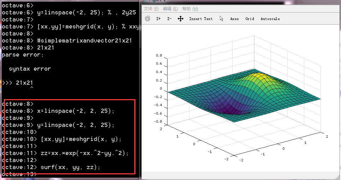The image size is (341, 180).
Task: Click the 'parse error:' message in terminal
Action: (x=23, y=55)
